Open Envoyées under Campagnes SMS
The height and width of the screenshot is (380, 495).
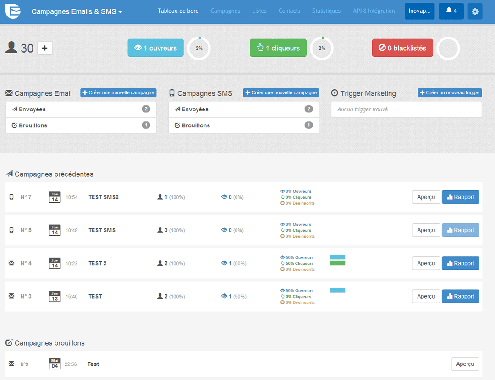click(244, 109)
